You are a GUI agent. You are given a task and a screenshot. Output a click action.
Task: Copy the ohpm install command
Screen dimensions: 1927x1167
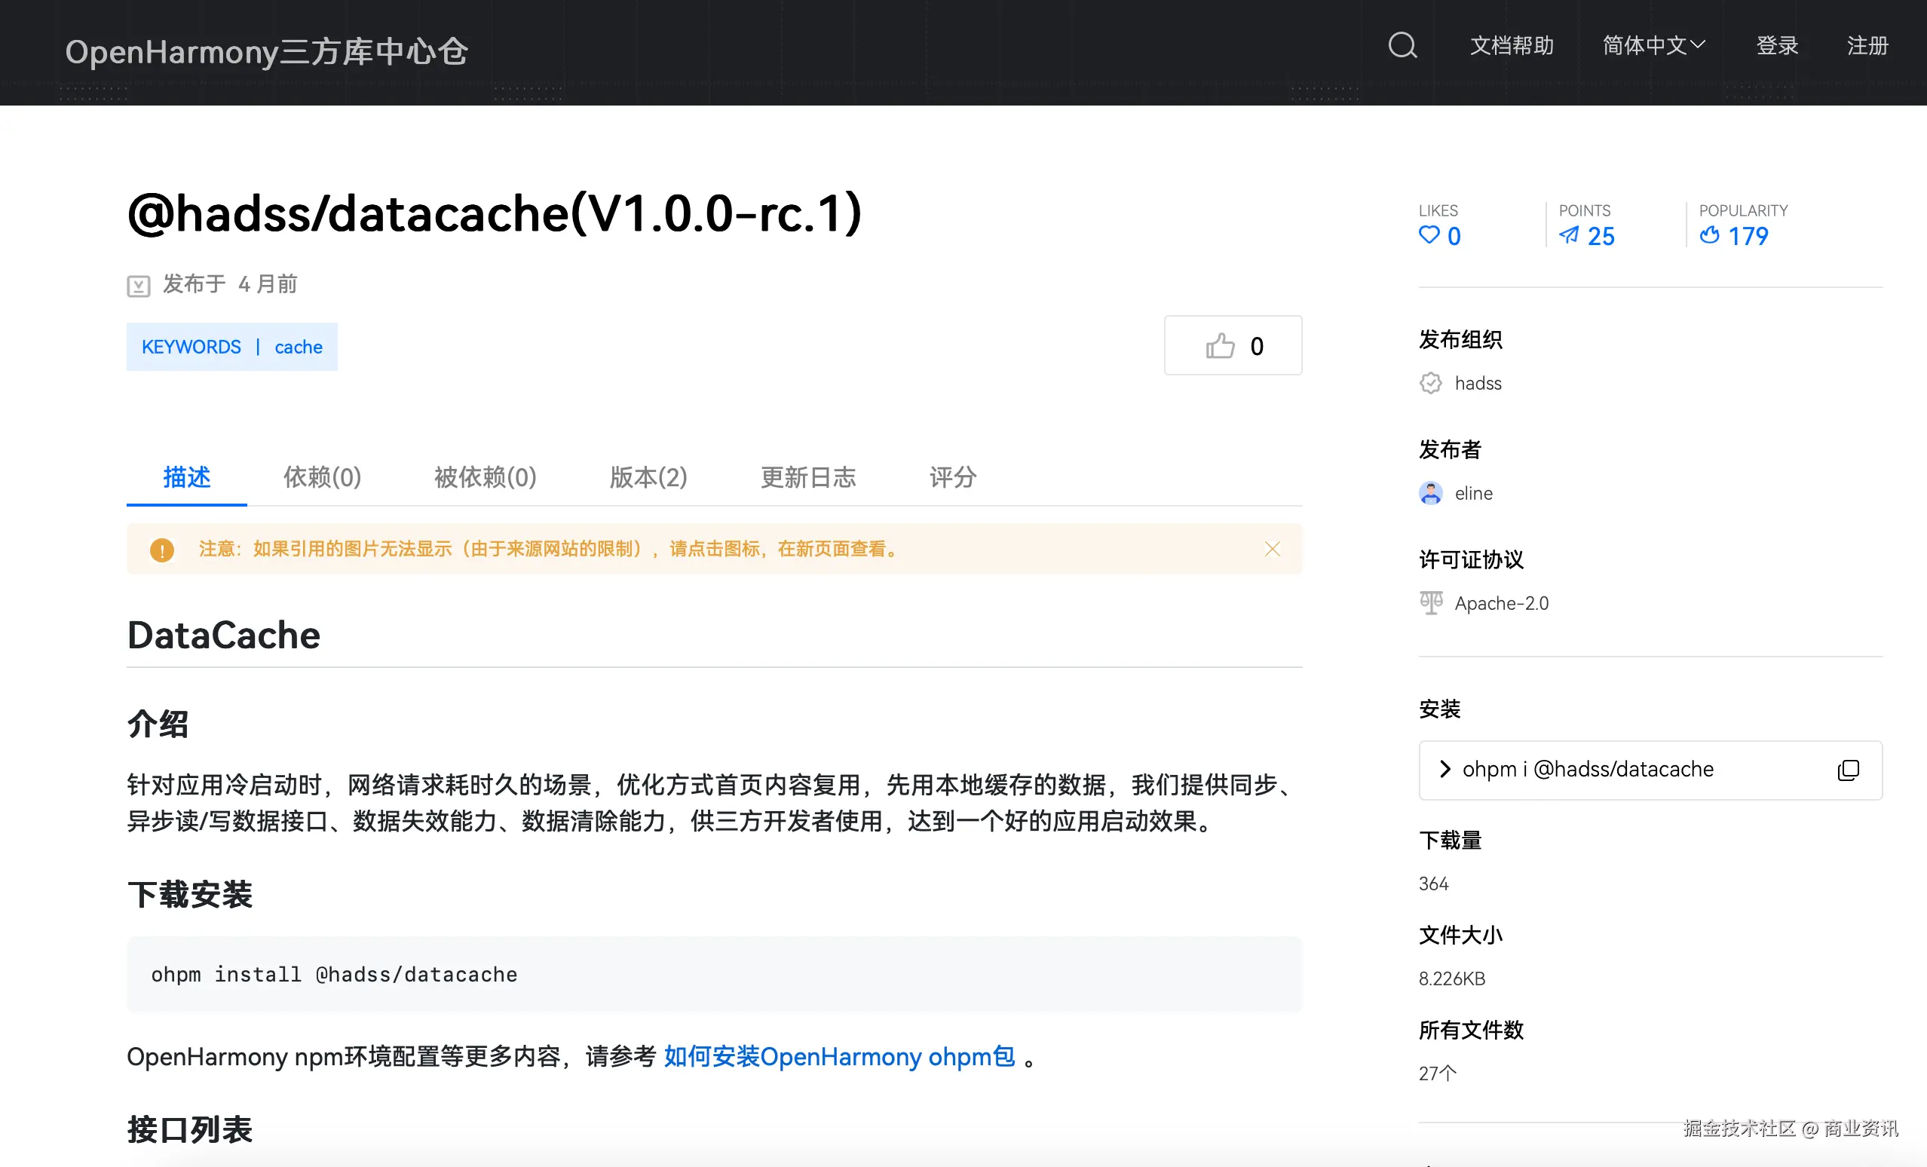pos(1848,770)
